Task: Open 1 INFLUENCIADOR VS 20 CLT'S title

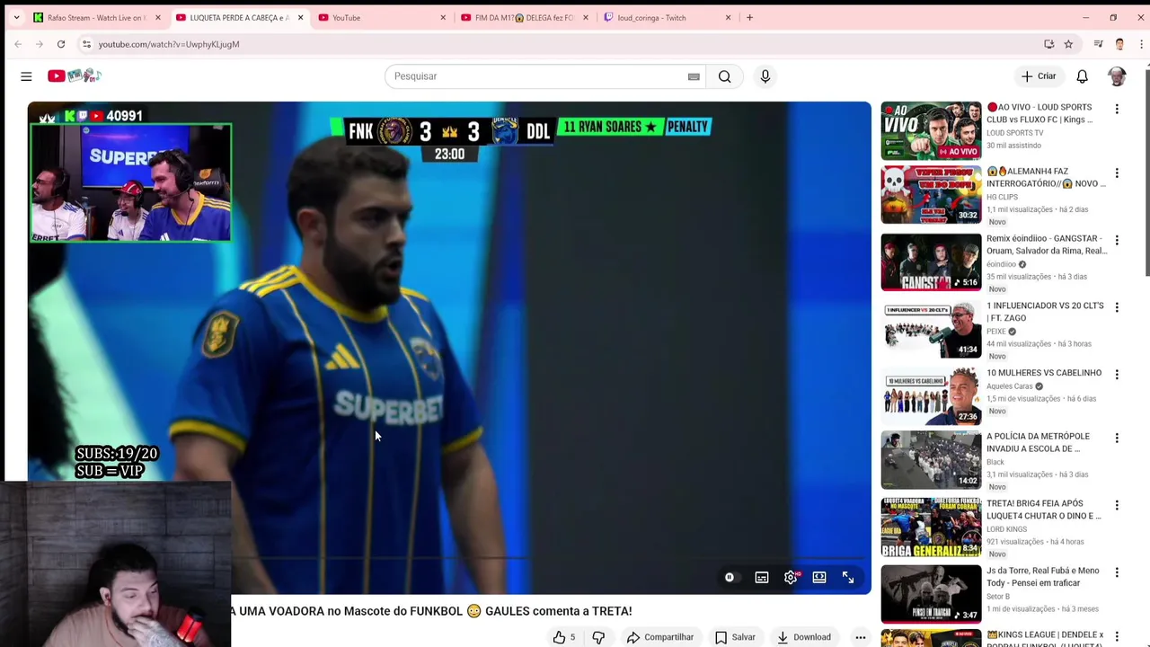Action: (1045, 312)
